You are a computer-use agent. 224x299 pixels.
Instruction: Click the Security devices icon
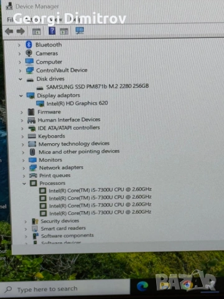[x=35, y=221]
